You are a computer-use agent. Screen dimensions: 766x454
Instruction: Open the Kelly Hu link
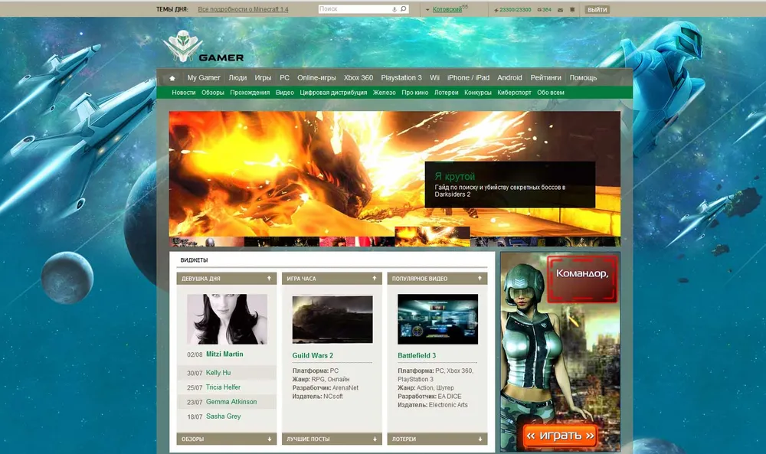coord(218,373)
